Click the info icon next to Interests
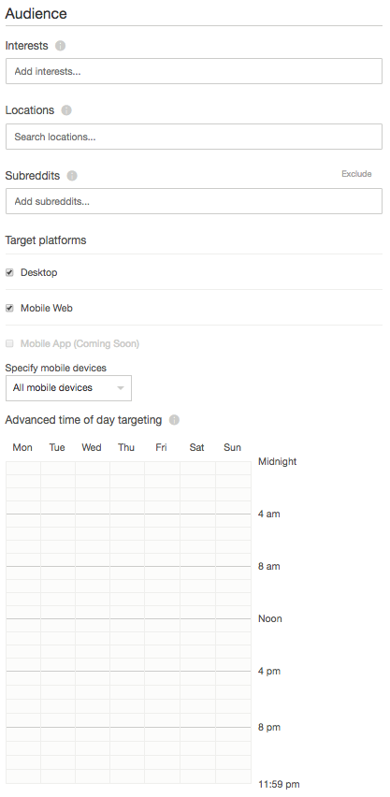The height and width of the screenshot is (797, 390). click(x=60, y=46)
